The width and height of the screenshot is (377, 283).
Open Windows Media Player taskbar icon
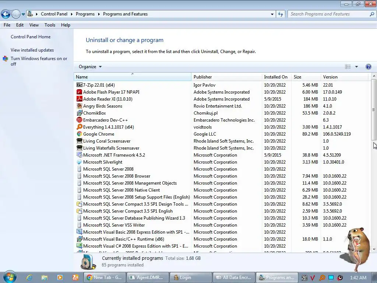point(60,277)
